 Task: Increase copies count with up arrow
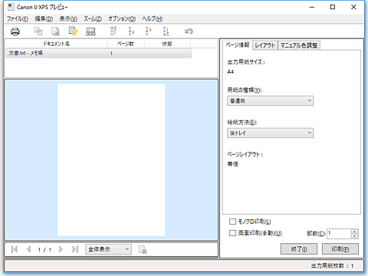[355, 232]
